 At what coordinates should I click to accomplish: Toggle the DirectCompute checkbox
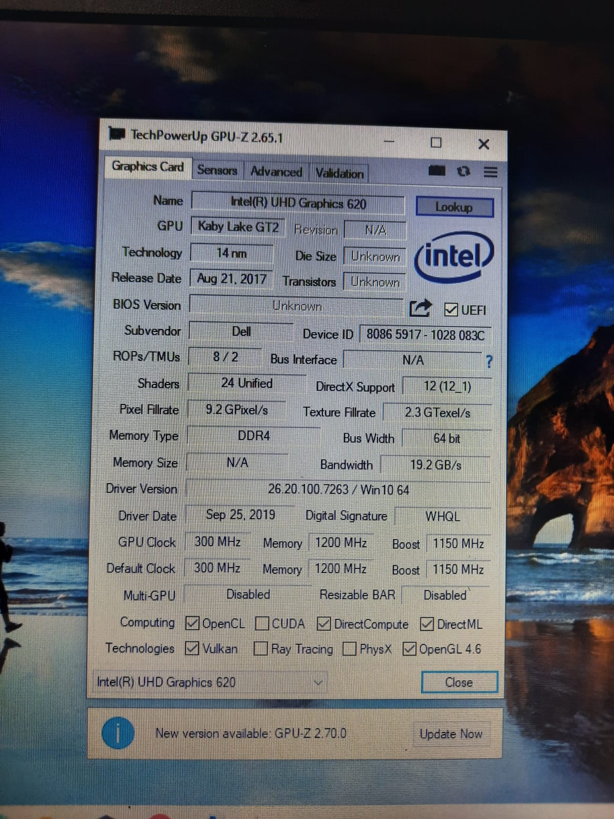[x=323, y=623]
